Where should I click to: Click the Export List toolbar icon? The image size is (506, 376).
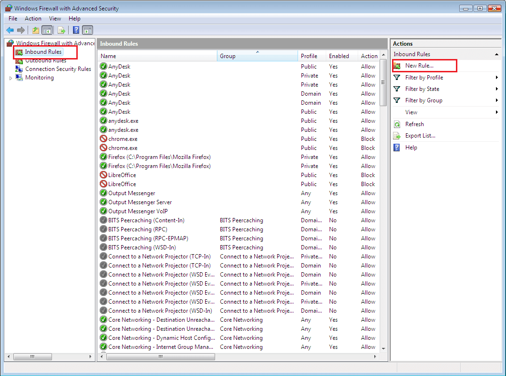point(62,30)
